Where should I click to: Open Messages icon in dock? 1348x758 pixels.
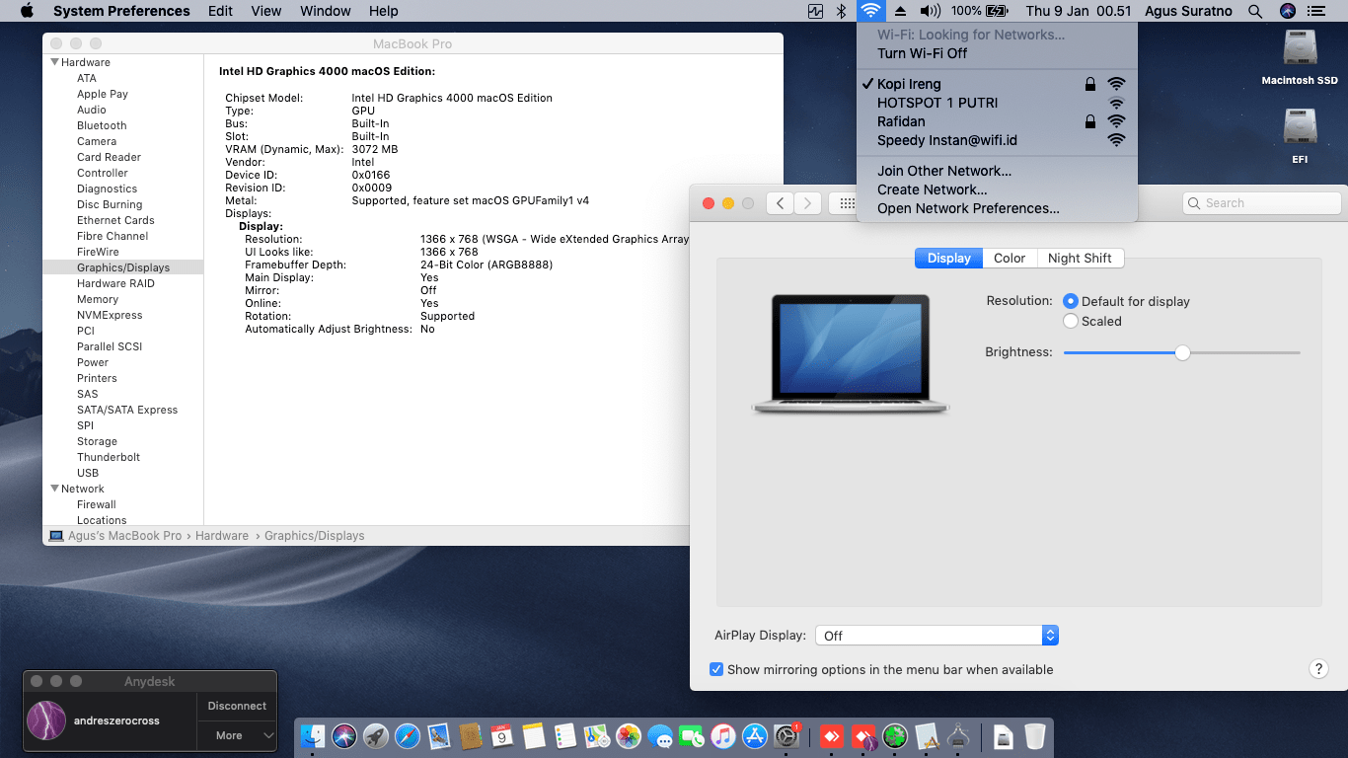coord(660,736)
